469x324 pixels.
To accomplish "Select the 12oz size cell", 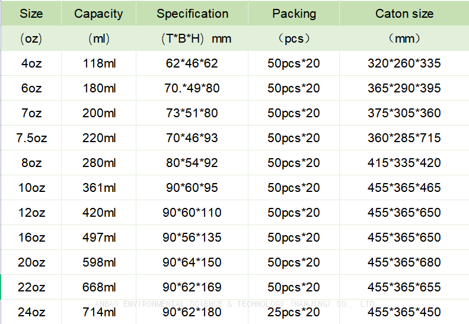I will [31, 213].
